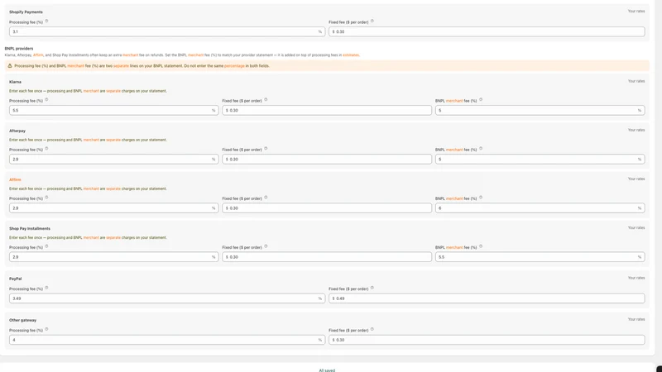
Task: Click the 'BNPL providers' heading
Action: [19, 49]
